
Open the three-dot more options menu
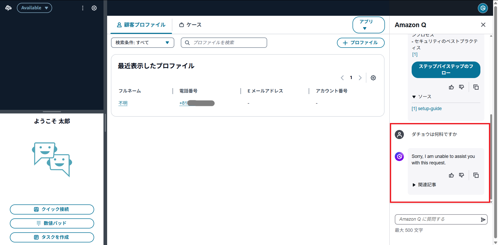pos(83,8)
